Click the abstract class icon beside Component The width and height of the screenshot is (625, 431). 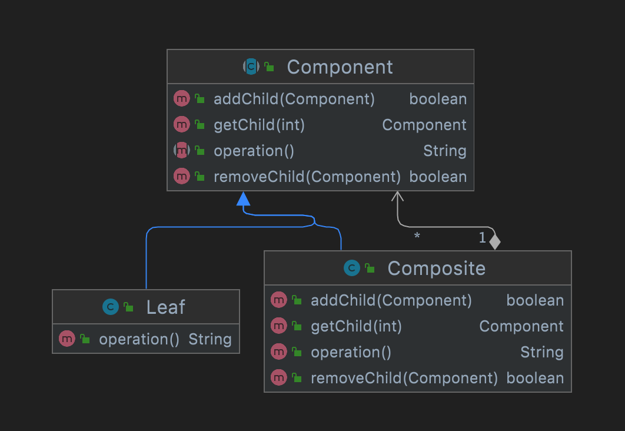click(x=251, y=67)
